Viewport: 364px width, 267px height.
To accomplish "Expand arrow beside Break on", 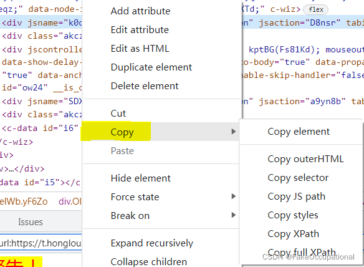I will click(233, 215).
